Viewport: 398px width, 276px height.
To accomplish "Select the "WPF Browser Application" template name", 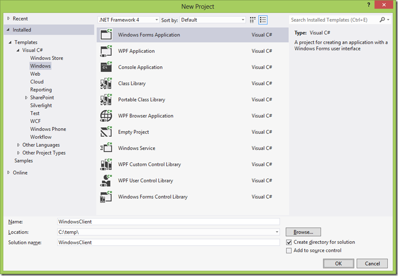I will tap(145, 116).
